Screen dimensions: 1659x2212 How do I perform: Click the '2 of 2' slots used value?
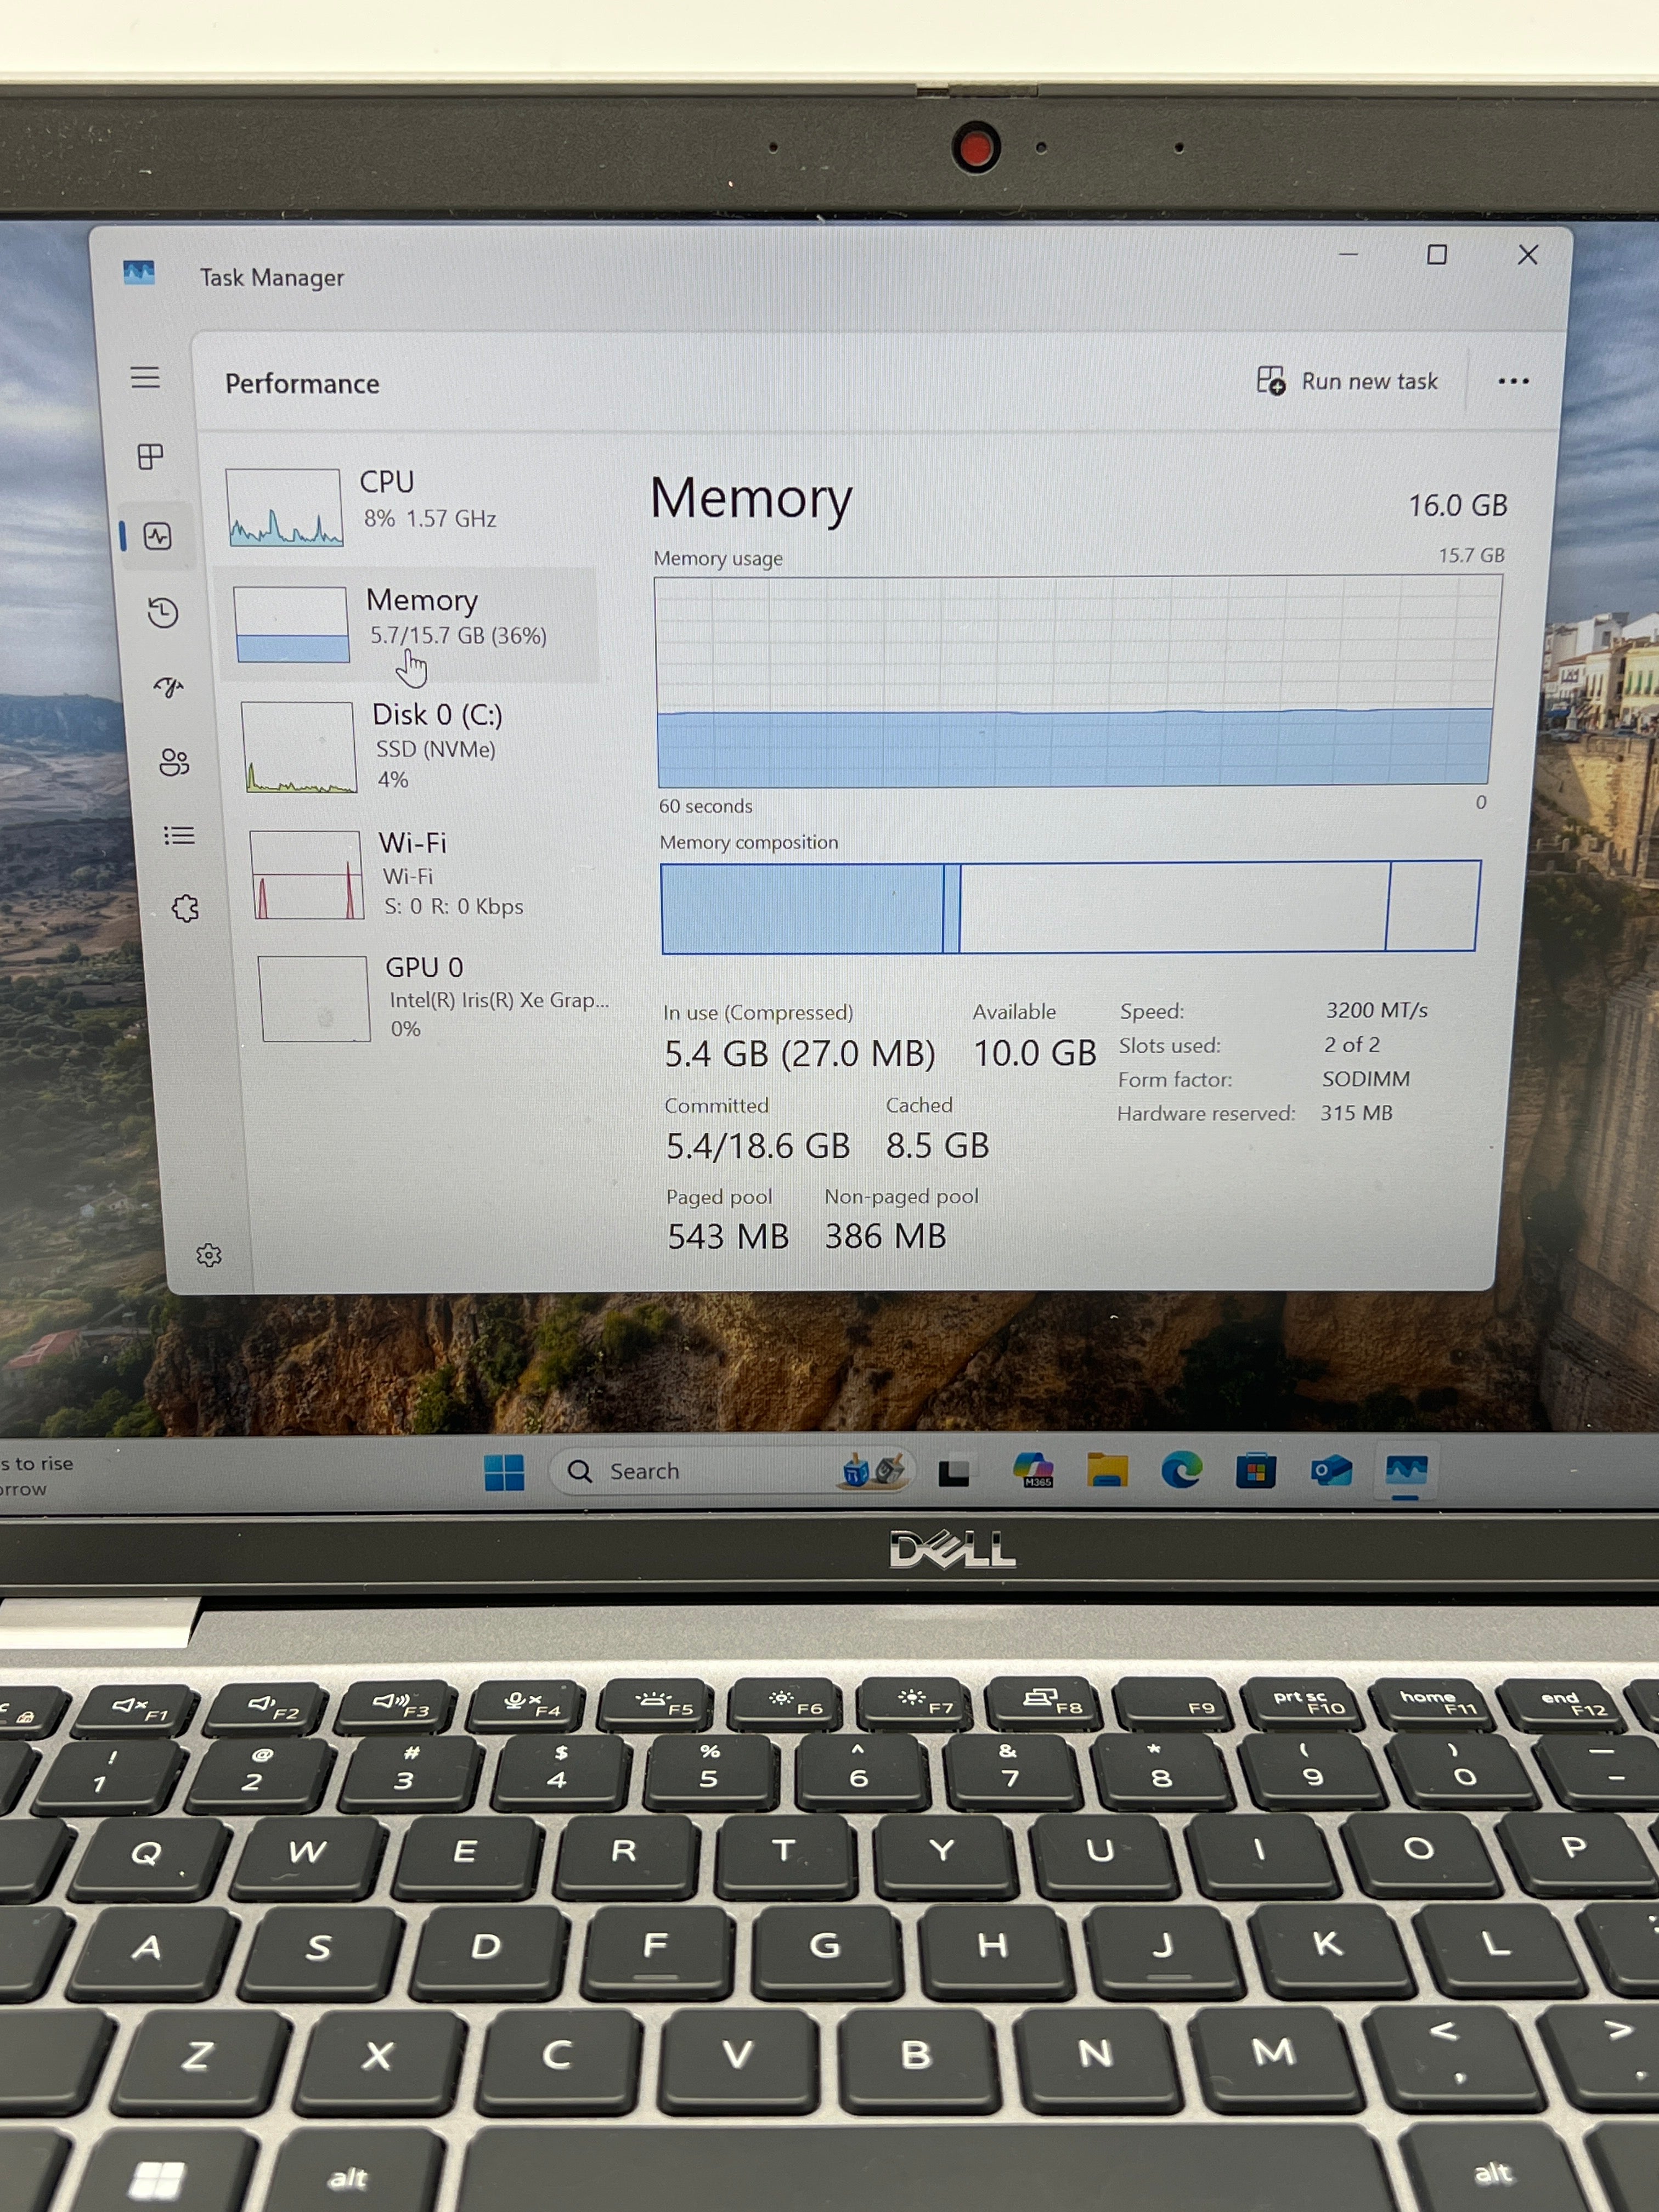pyautogui.click(x=1351, y=1044)
